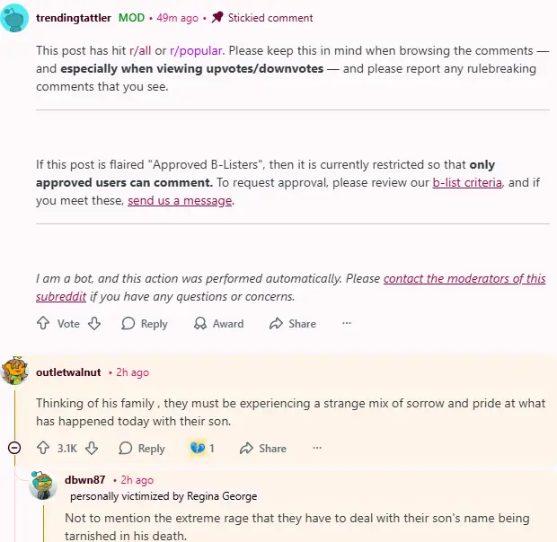Downvote outletwalnut's comment
The image size is (557, 542).
click(93, 448)
